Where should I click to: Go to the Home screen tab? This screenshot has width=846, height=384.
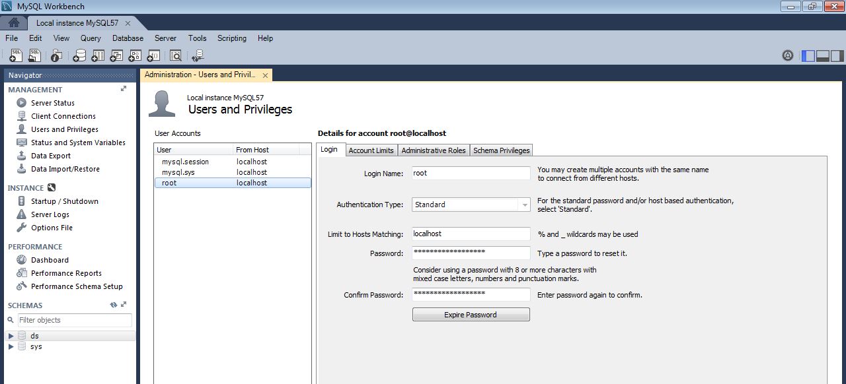[14, 22]
